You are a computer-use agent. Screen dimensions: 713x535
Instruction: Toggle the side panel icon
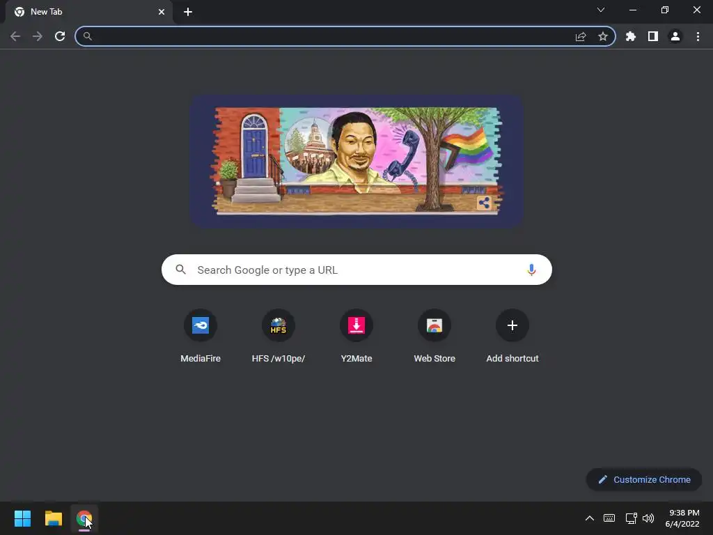pos(653,36)
